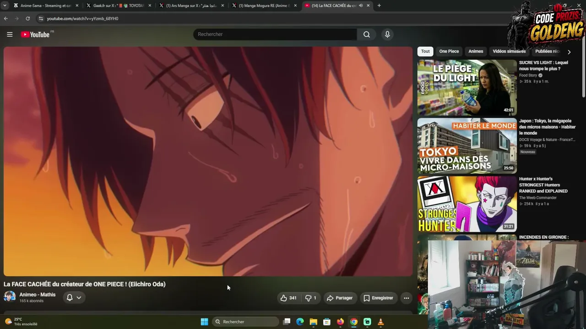This screenshot has width=586, height=329.
Task: Close the Gaak.fr sur X tab
Action: point(150,5)
